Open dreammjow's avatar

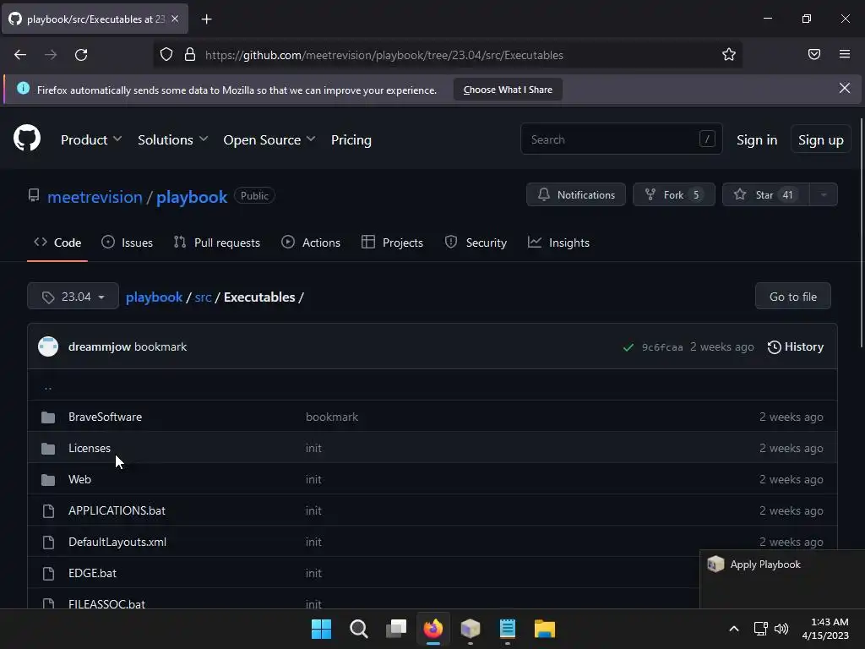(x=48, y=346)
